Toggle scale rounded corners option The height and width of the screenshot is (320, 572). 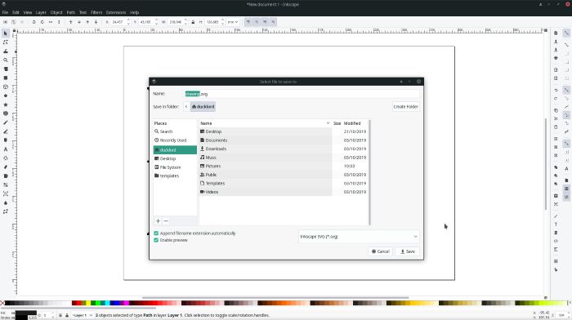(257, 22)
